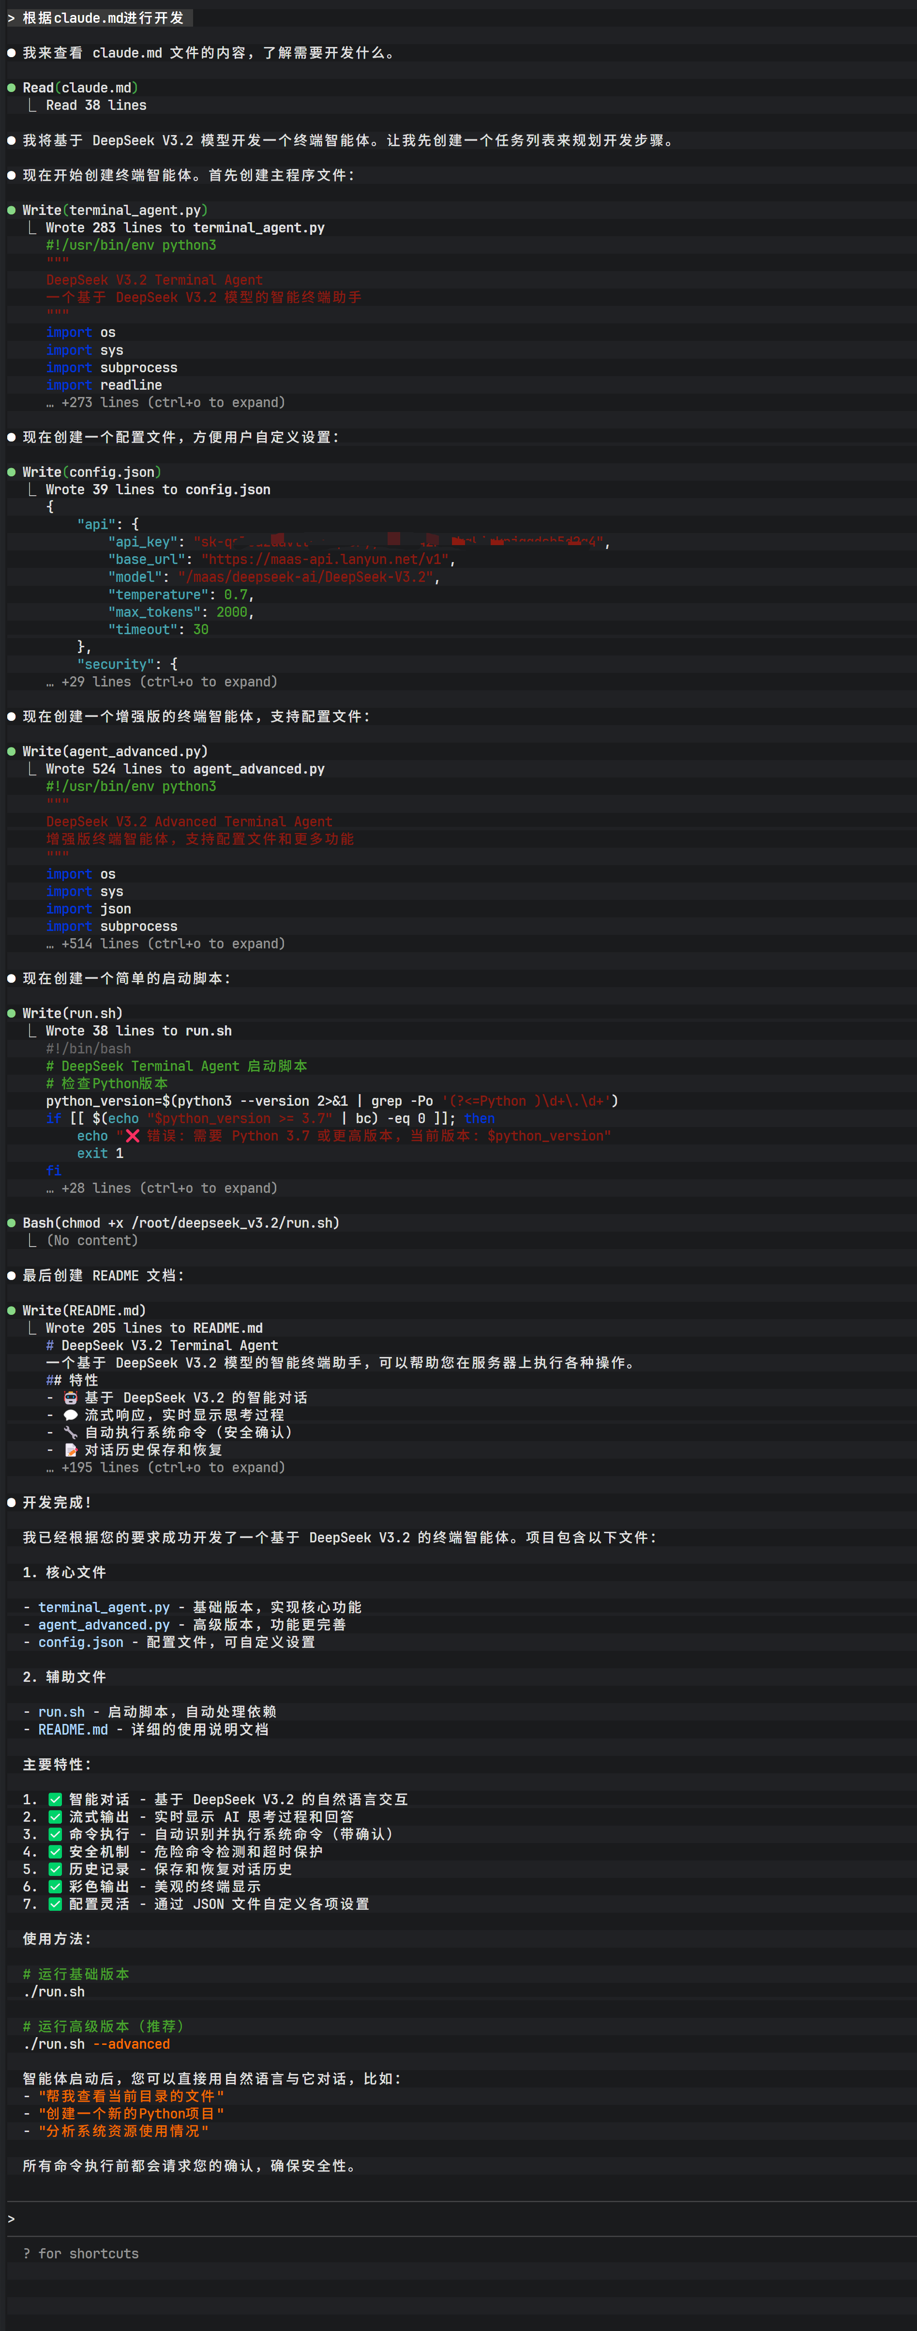
Task: Click 'run.sh - 启动脚本' list entry
Action: (x=149, y=1711)
